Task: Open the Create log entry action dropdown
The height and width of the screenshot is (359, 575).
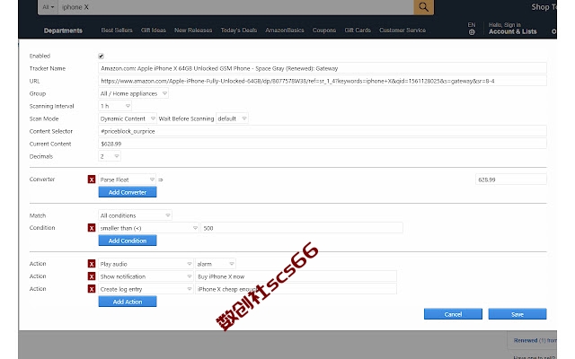Action: coord(146,289)
